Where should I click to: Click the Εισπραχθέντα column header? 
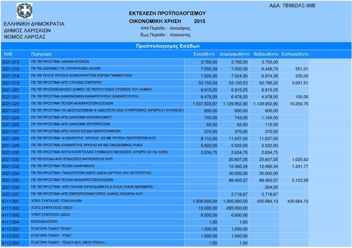[x=295, y=54]
